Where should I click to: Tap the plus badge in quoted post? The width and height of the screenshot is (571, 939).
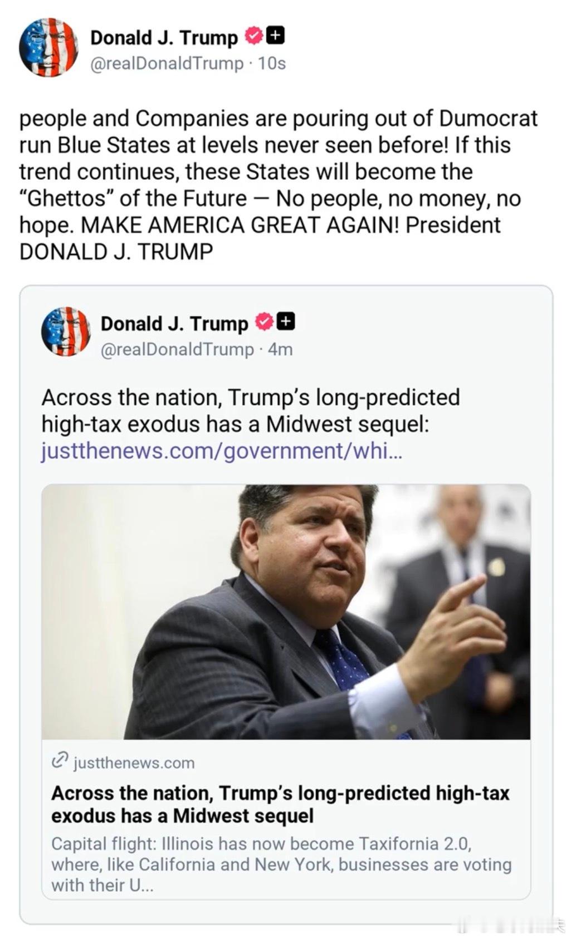[x=286, y=322]
